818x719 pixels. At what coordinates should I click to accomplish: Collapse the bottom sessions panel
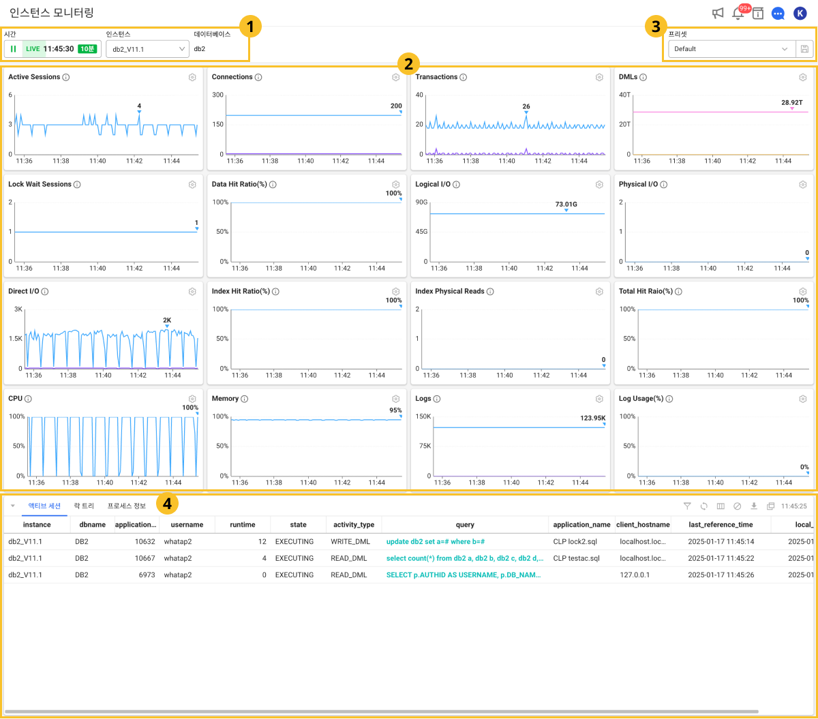(12, 506)
